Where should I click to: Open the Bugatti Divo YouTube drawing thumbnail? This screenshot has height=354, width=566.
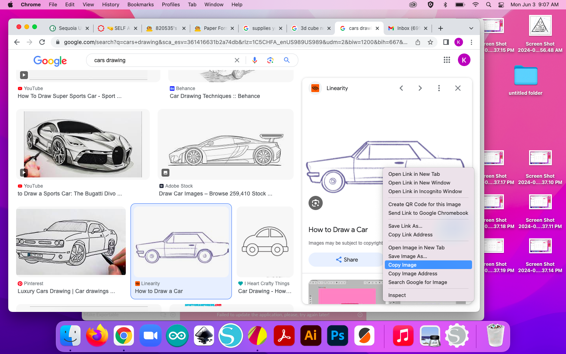click(83, 144)
